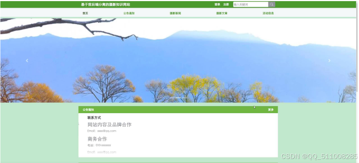Click the 网站内容及品牌合作 heading

tap(110, 125)
